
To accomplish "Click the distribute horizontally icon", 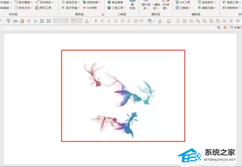I will (231, 21).
